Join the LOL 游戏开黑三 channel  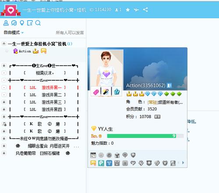click(x=44, y=102)
